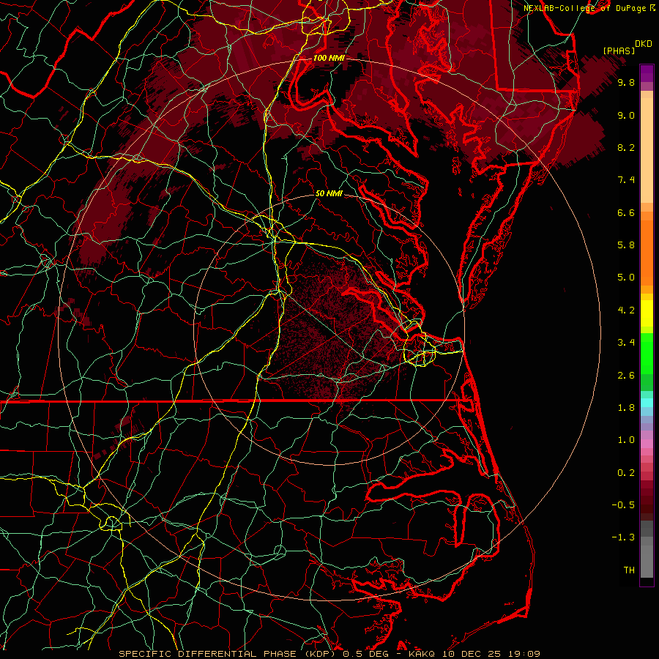Click the TH legend label
The width and height of the screenshot is (659, 659).
pyautogui.click(x=629, y=570)
